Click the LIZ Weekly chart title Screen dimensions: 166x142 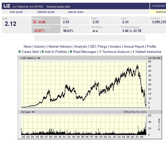point(29,58)
